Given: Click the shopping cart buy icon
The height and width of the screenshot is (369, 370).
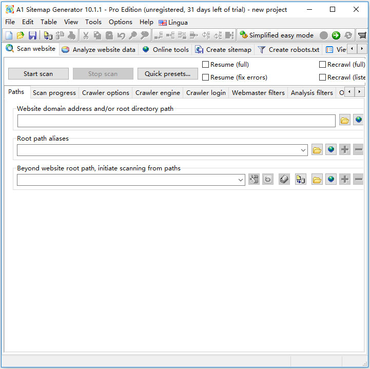Looking at the screenshot, I should click(362, 35).
